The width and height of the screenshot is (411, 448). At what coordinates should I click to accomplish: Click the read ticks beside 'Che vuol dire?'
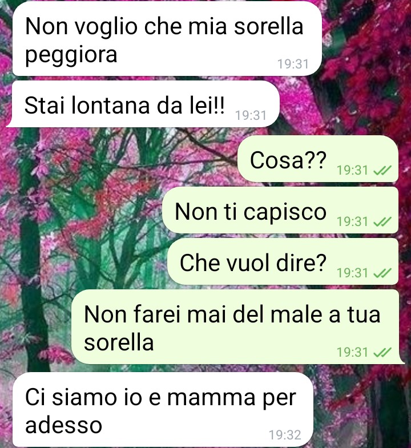[382, 273]
